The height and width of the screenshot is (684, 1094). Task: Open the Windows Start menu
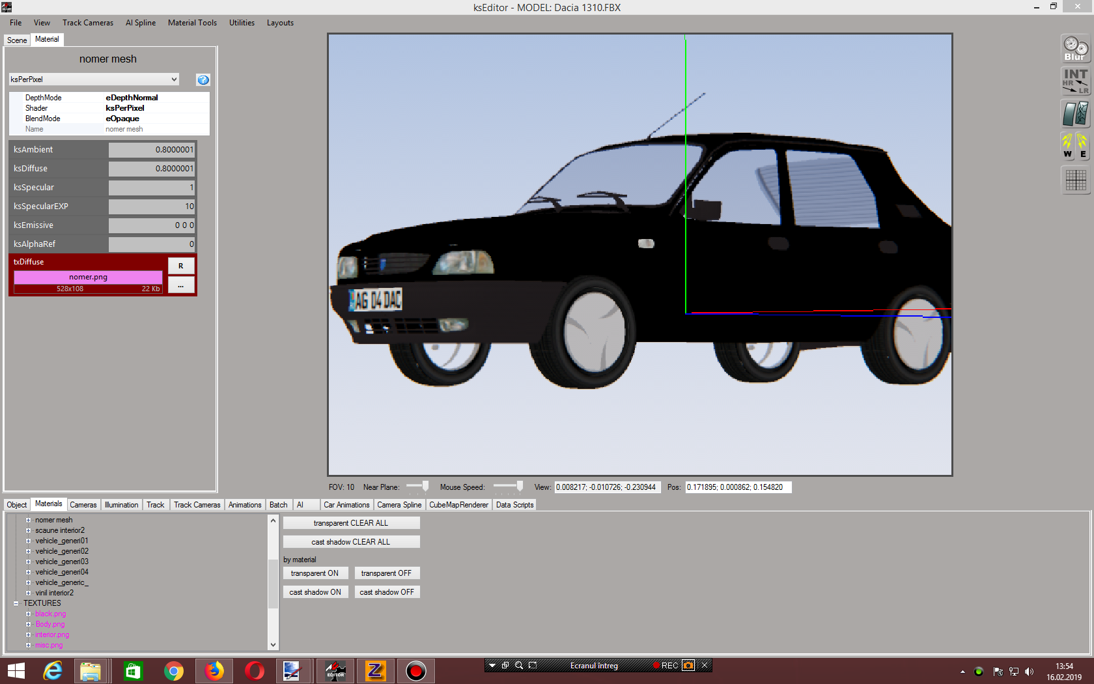tap(16, 670)
